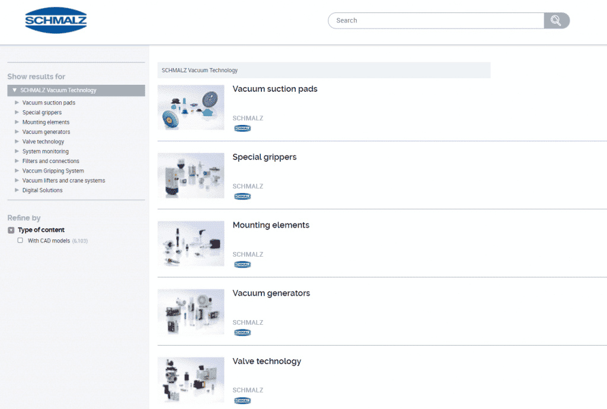Expand the Valve technology arrow in sidebar
The width and height of the screenshot is (607, 409).
tap(17, 142)
